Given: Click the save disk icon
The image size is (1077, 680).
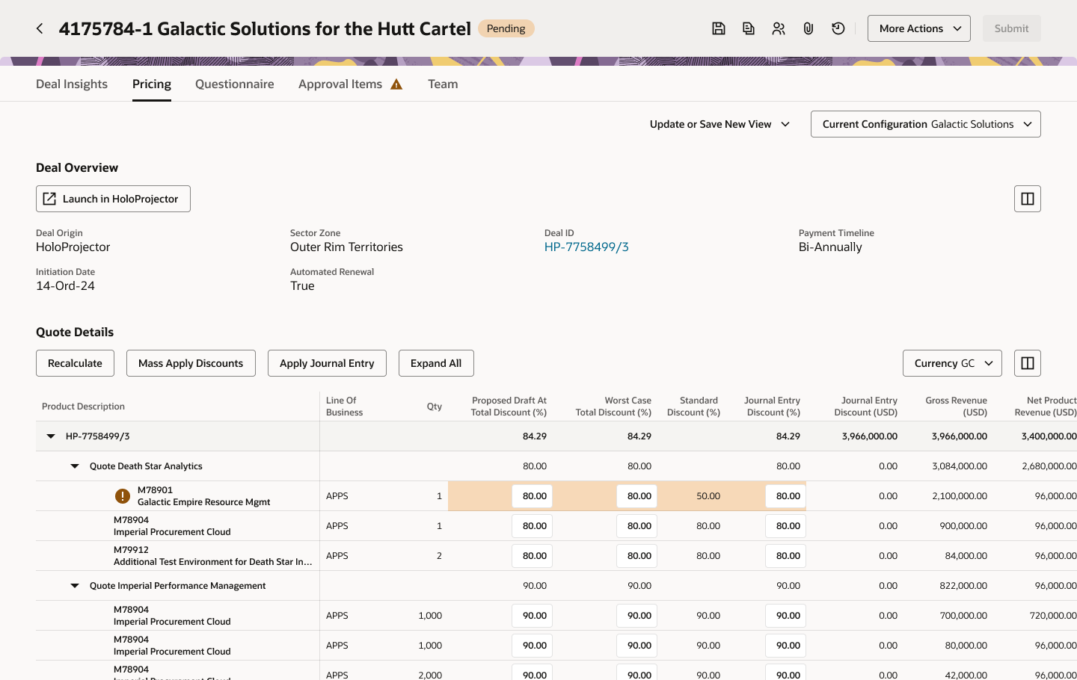Looking at the screenshot, I should [719, 28].
